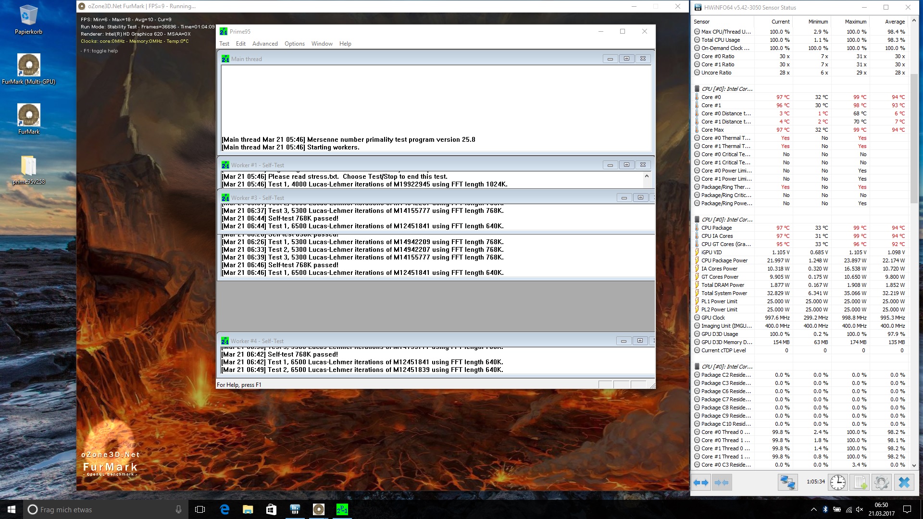The image size is (923, 519).
Task: Open the Action Center notifications icon
Action: tap(907, 509)
